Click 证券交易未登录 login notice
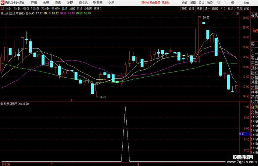258x166 pixels. (151, 3)
